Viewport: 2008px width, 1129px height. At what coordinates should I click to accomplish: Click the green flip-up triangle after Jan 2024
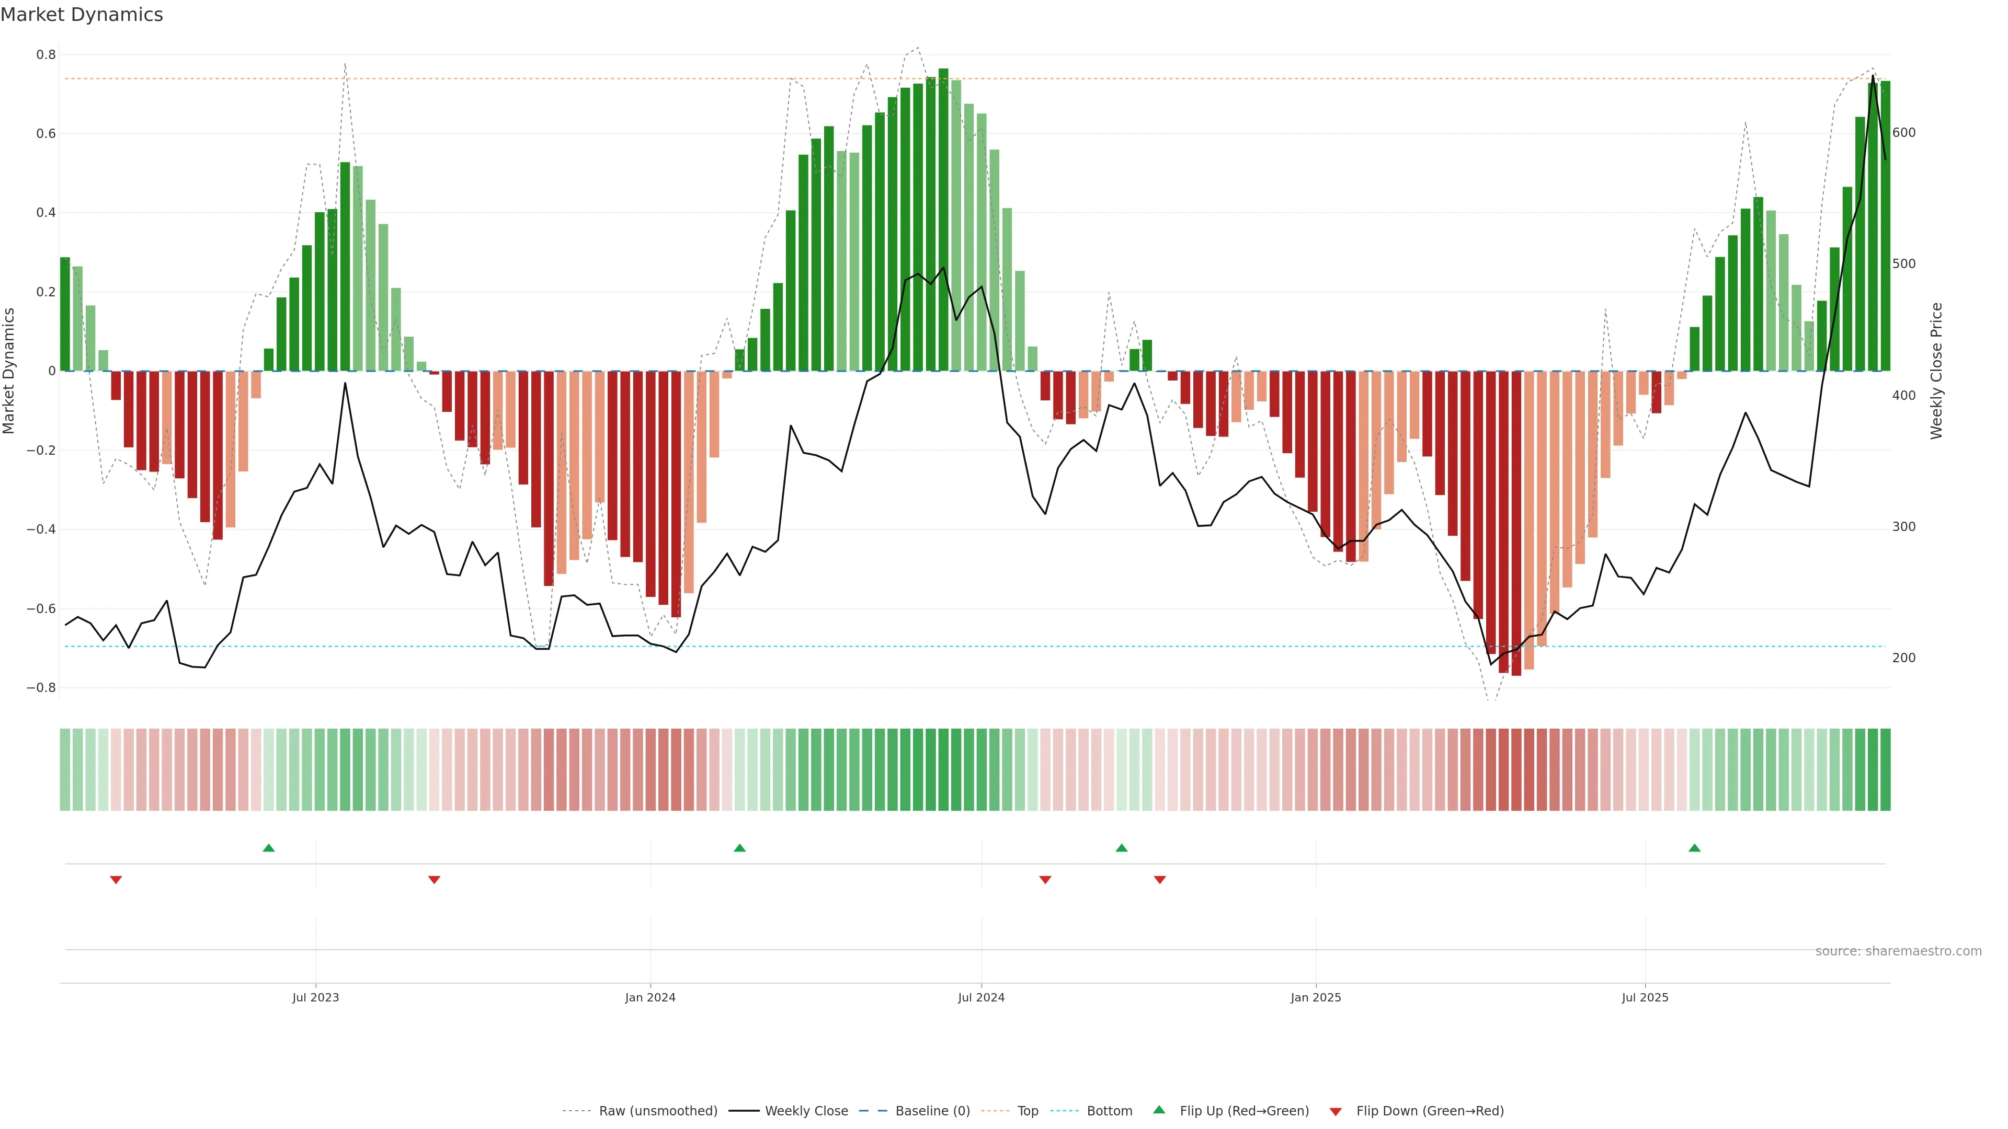(740, 848)
